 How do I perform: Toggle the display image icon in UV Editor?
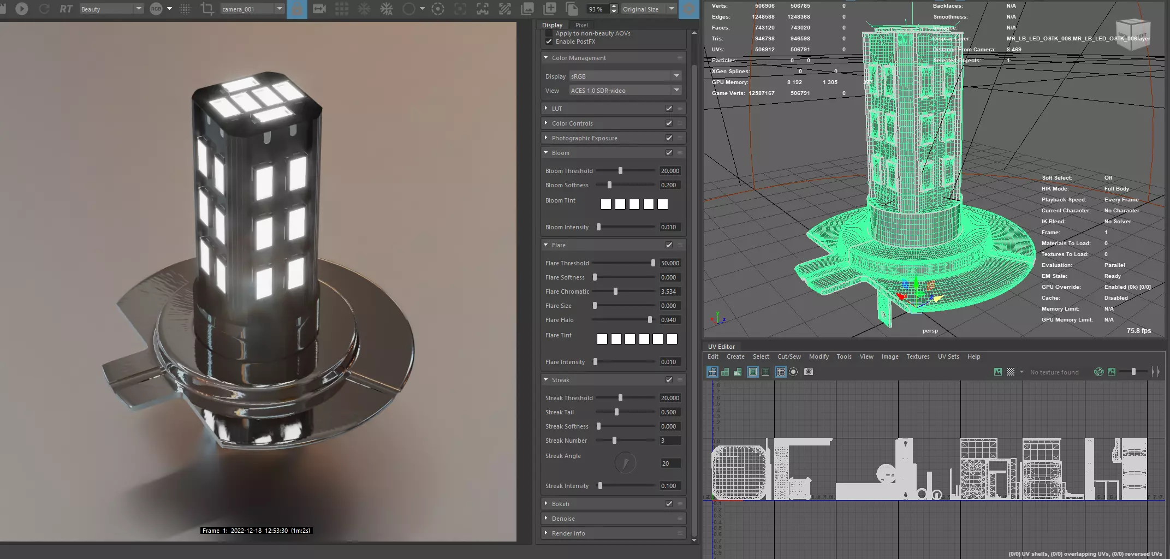(998, 372)
